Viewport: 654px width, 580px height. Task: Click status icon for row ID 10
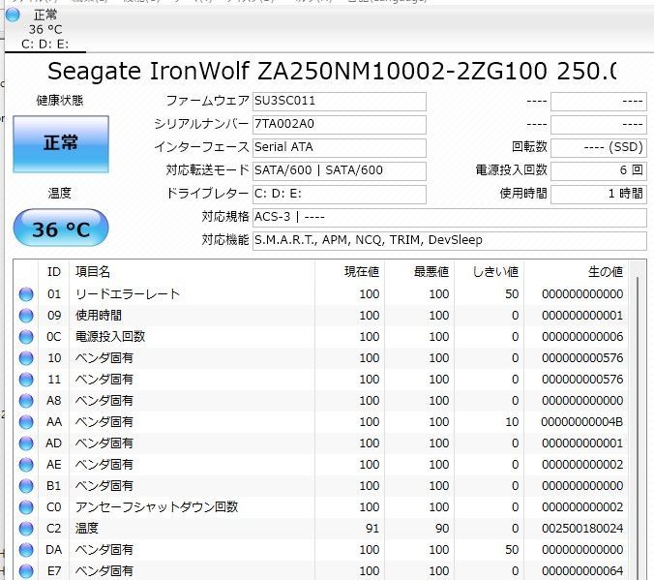(26, 358)
